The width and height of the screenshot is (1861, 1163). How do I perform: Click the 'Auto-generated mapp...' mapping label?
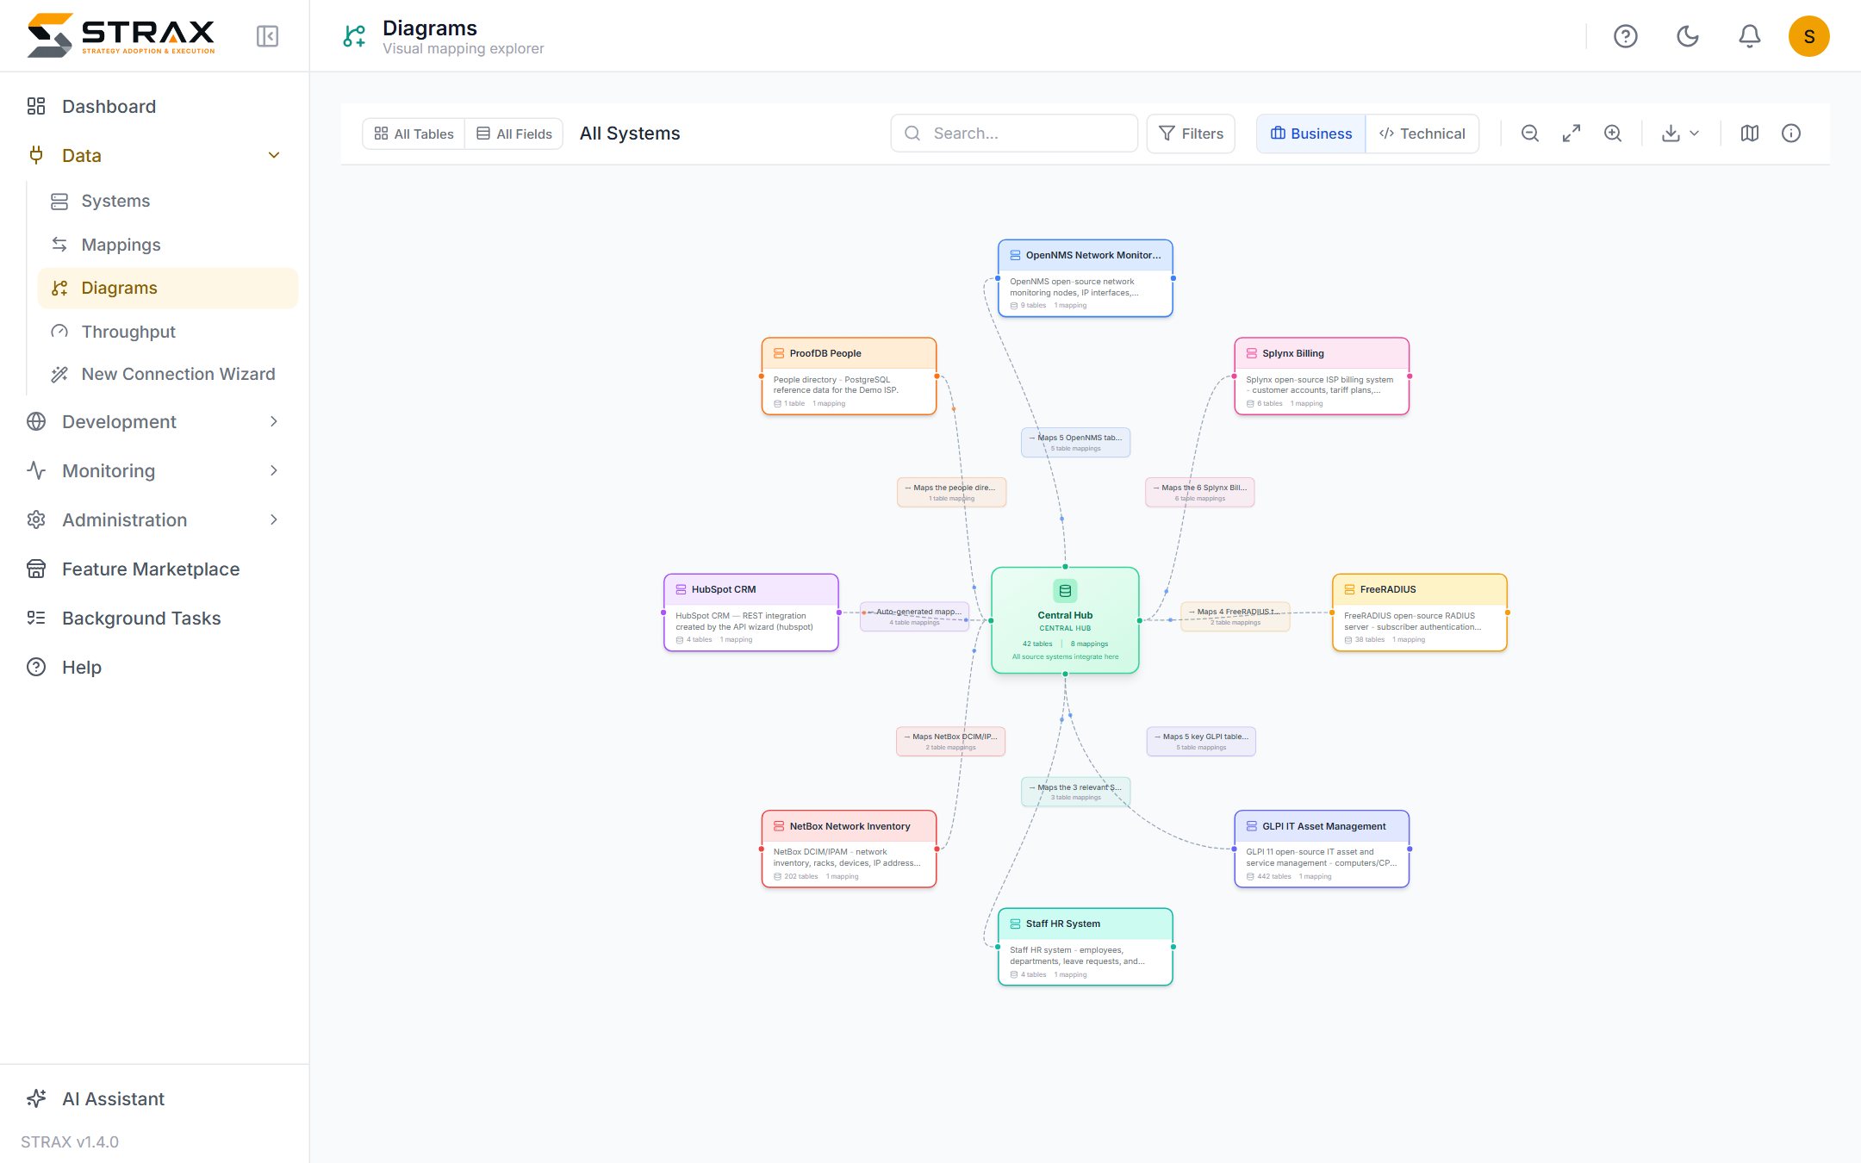pos(914,616)
